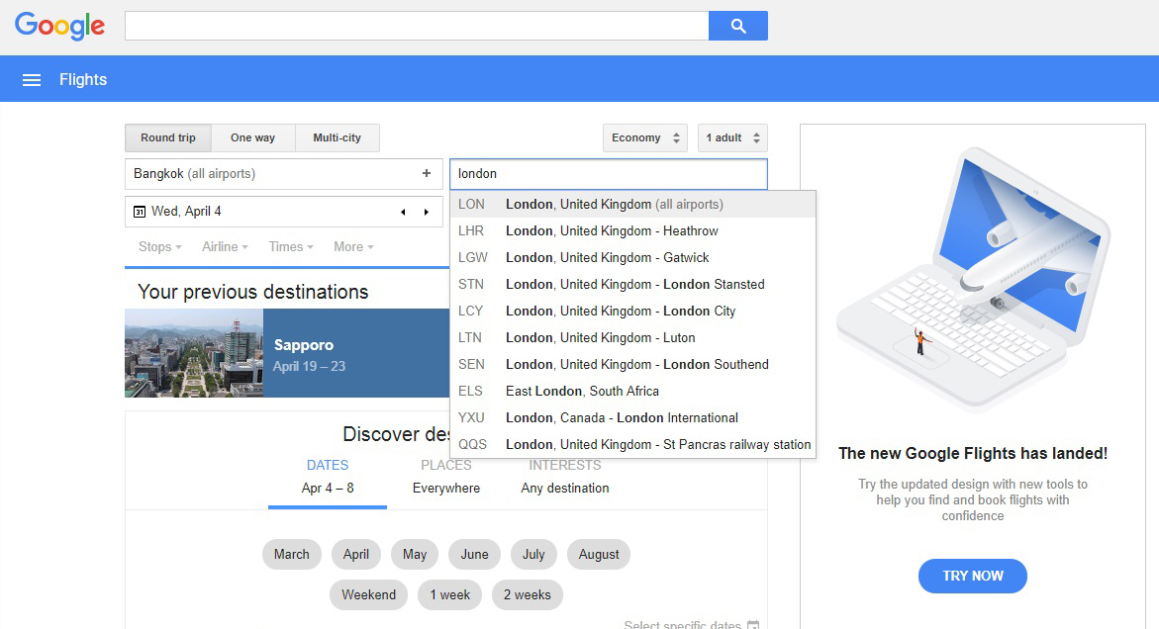This screenshot has height=629, width=1159.
Task: Choose London, United Kingdom (all airports) suggestion
Action: coord(632,205)
